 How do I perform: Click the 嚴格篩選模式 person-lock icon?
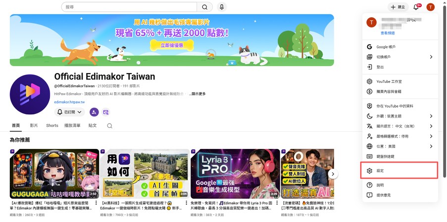(369, 136)
